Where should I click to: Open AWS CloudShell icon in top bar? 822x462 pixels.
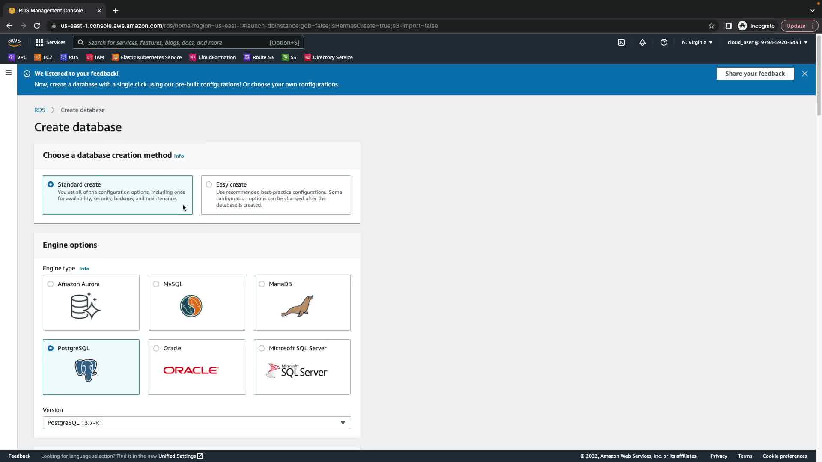[621, 42]
